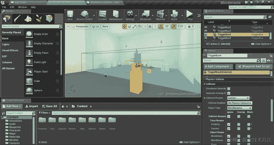Toggle visibility eye for TriggerBox5
Image resolution: width=274 pixels, height=145 pixels.
(206, 38)
